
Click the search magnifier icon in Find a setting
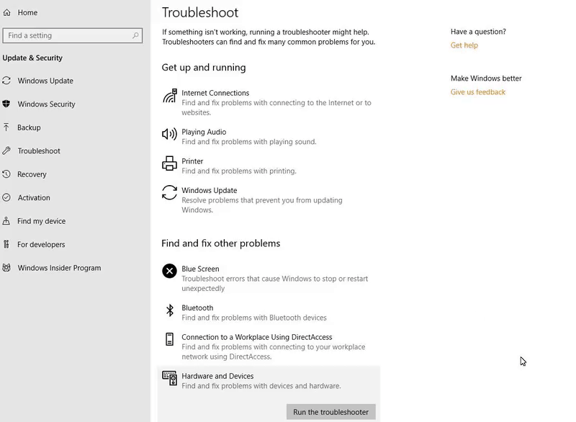(x=135, y=35)
